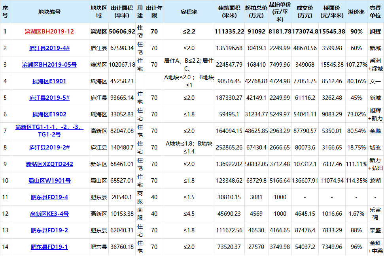Open the 肥东县FD19-1 parcel link
This screenshot has height=256, width=384.
tap(49, 247)
